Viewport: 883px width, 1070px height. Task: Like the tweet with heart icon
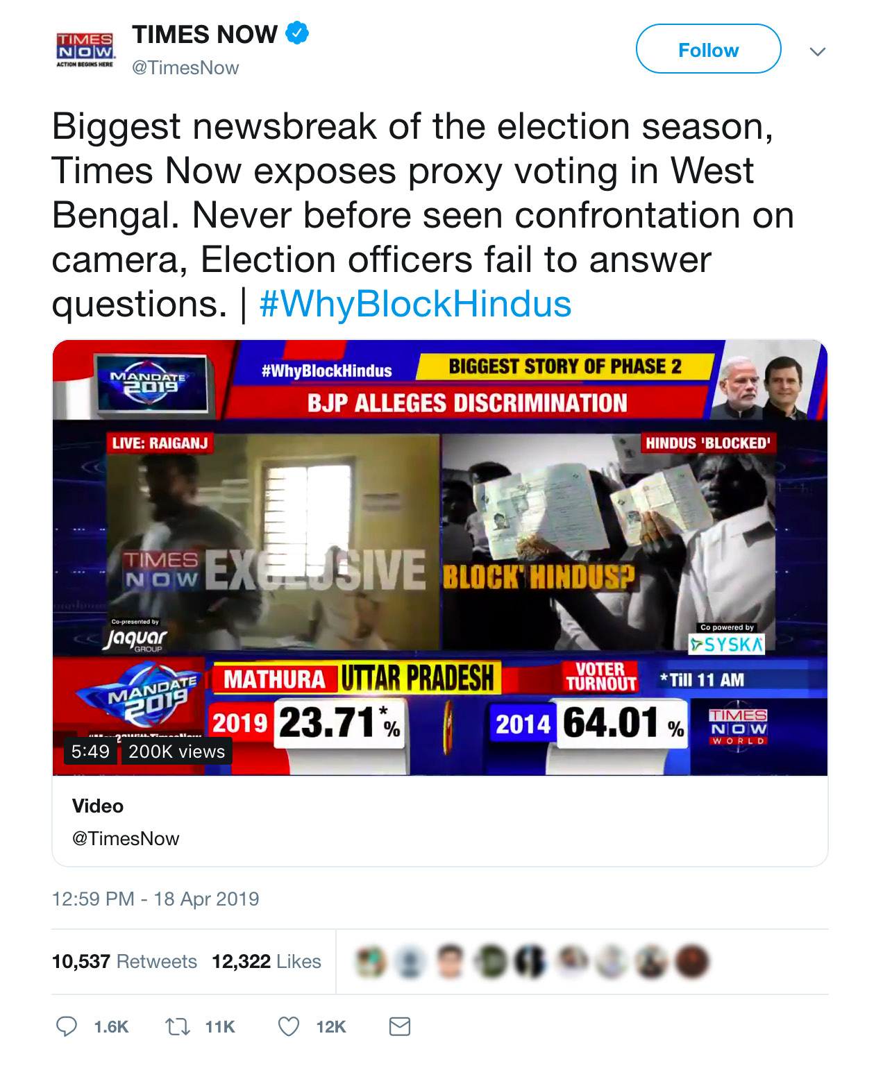click(289, 1026)
